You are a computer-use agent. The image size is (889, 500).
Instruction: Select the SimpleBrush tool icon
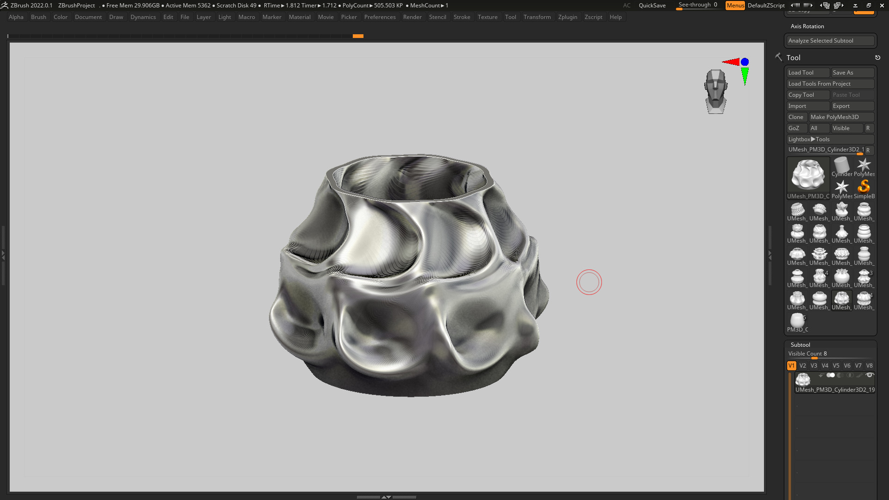[x=864, y=189]
